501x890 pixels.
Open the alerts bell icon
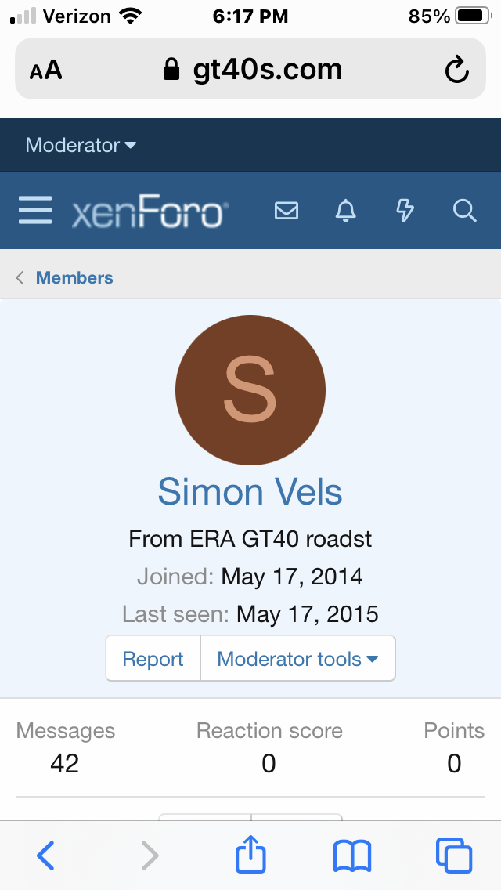[x=345, y=211]
